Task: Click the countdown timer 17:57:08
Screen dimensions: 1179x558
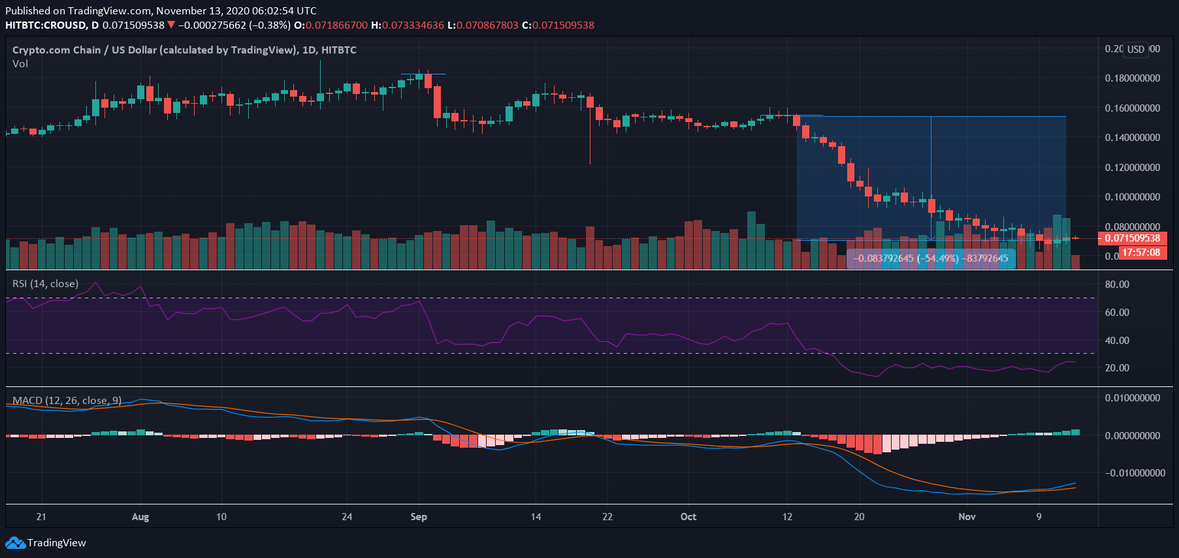Action: click(1141, 253)
